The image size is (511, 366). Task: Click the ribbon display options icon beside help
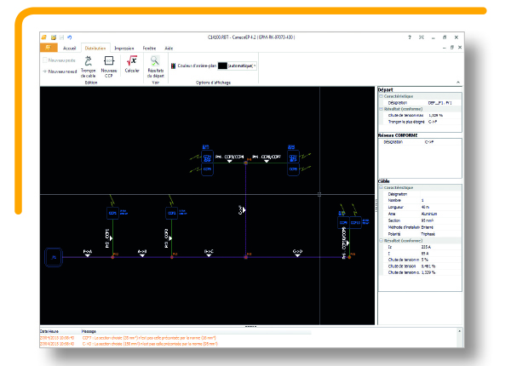coord(422,37)
